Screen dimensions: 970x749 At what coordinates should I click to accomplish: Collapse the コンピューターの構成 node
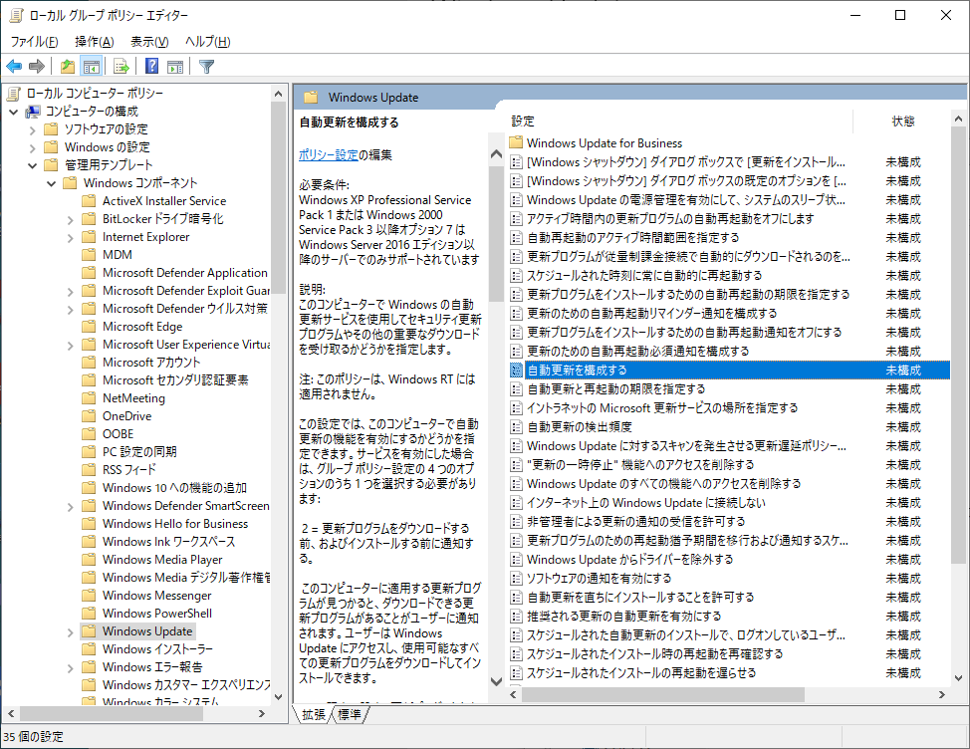pyautogui.click(x=14, y=112)
